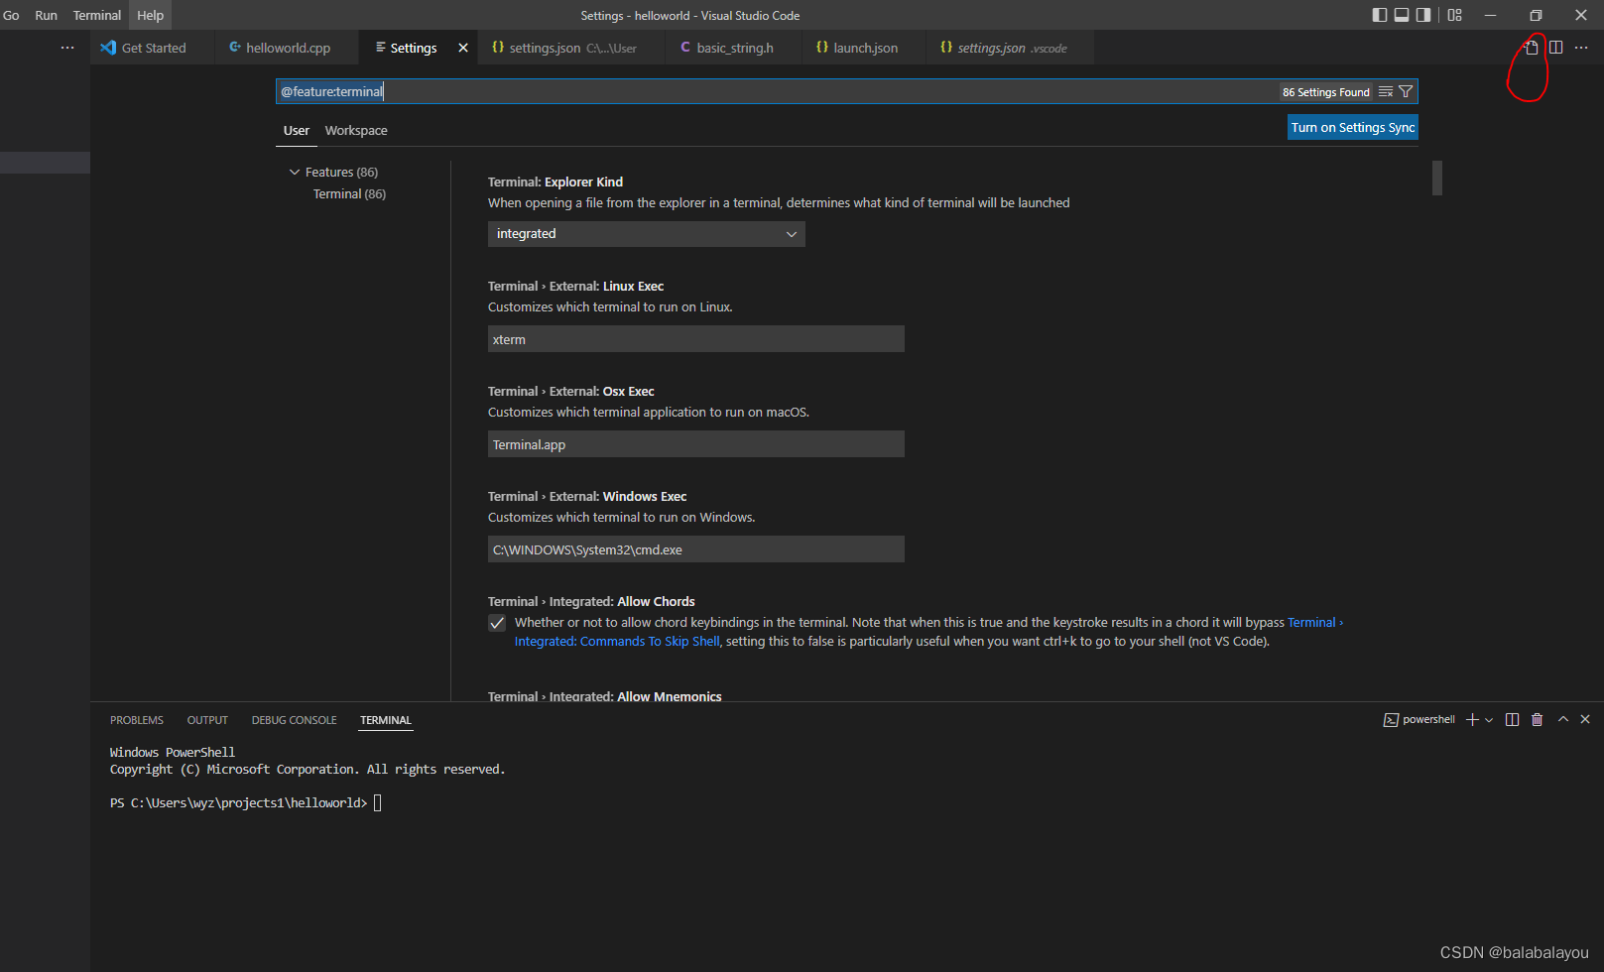1604x972 pixels.
Task: Follow the Commands To Skip Shell link
Action: pyautogui.click(x=617, y=642)
